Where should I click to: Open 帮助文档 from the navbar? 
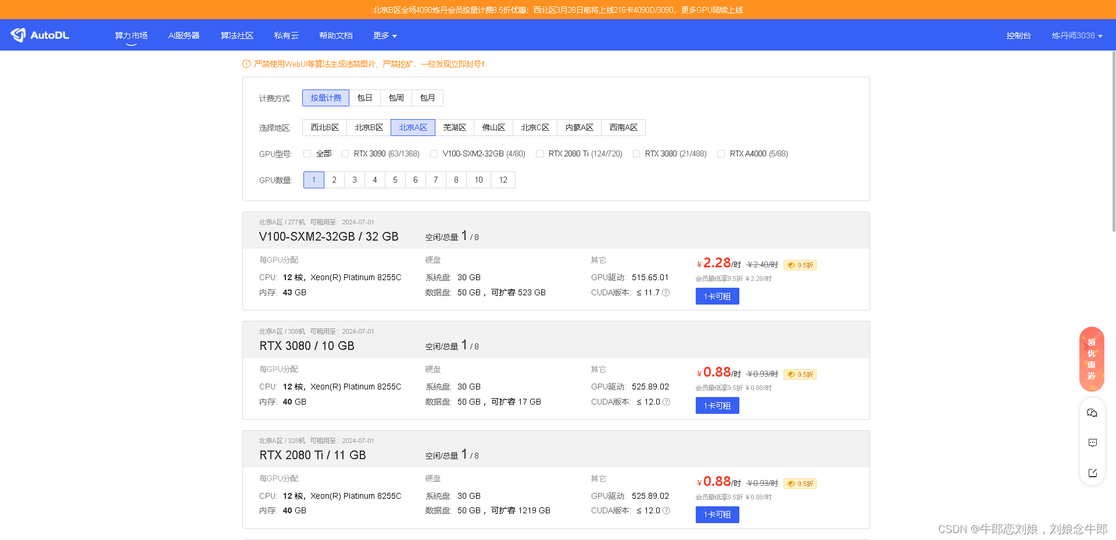pos(336,35)
